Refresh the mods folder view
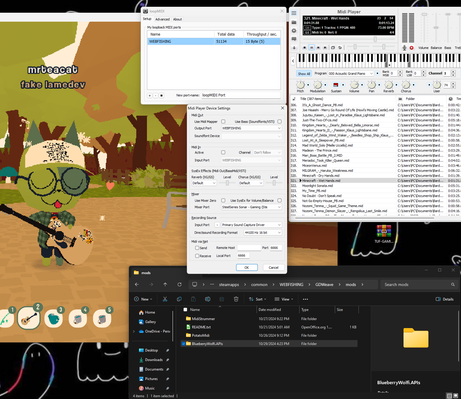The height and width of the screenshot is (399, 461). coord(180,284)
